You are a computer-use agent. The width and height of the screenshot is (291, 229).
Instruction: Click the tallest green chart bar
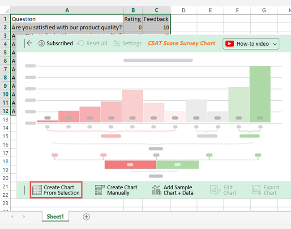[260, 94]
